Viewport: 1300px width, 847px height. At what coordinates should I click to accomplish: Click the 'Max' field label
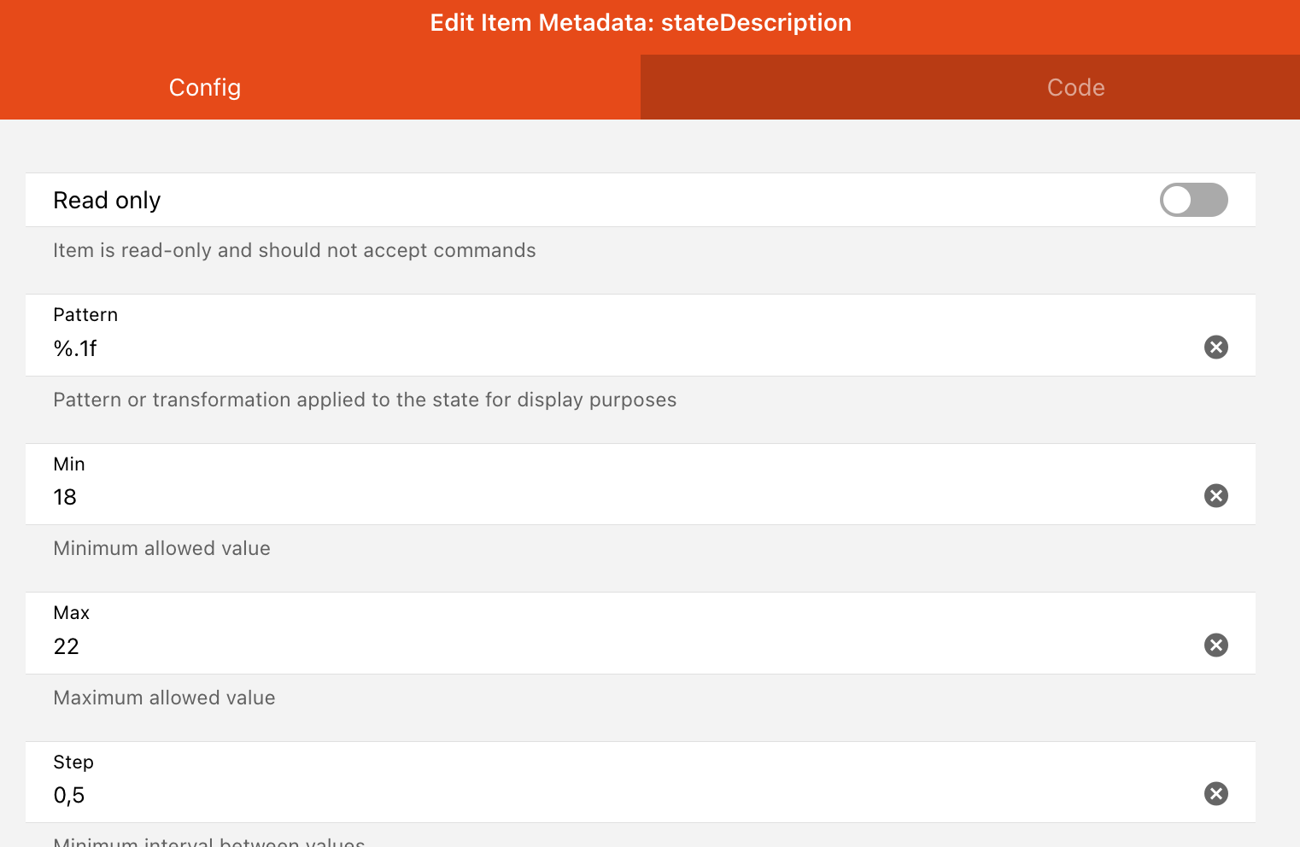72,613
